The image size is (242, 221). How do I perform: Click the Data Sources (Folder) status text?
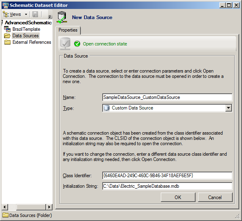click(x=31, y=215)
